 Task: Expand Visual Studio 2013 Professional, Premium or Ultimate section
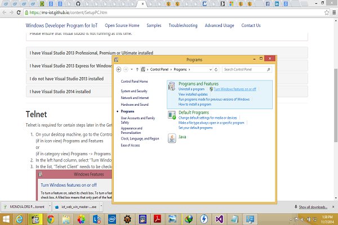click(x=167, y=53)
